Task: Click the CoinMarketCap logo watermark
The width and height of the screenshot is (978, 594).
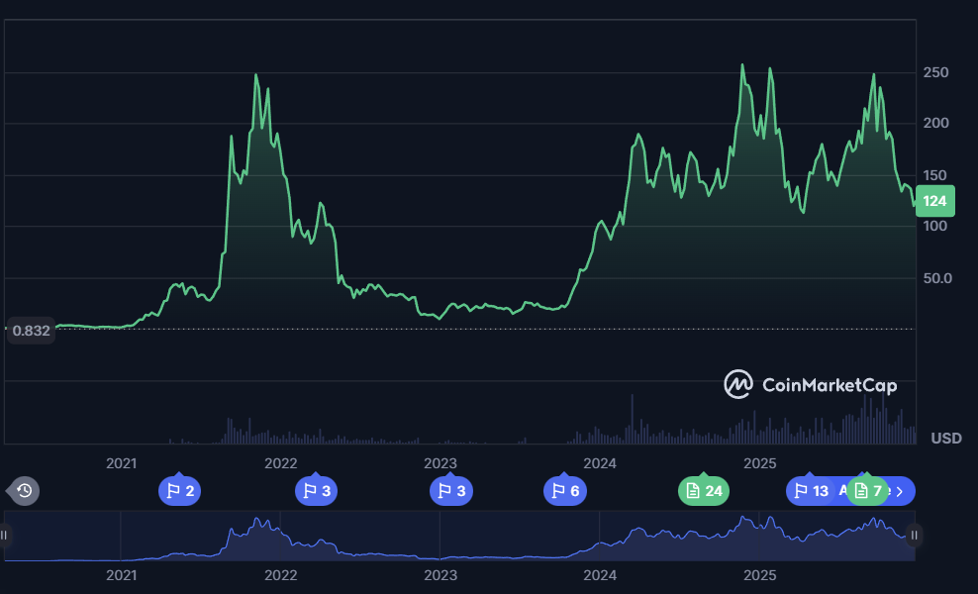Action: pyautogui.click(x=811, y=385)
